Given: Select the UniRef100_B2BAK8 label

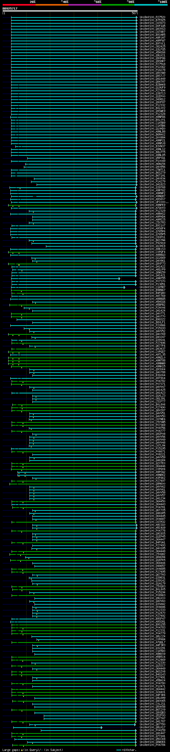Looking at the screenshot, I should [152, 85].
